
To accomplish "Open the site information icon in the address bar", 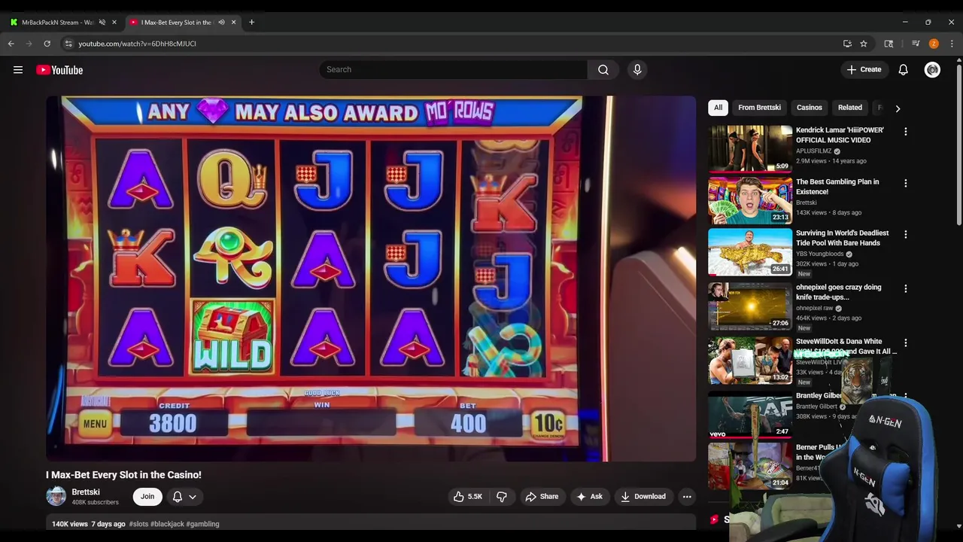I will (x=68, y=44).
